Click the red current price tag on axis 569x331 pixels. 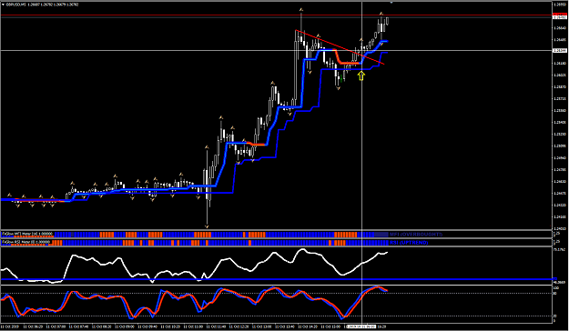click(x=560, y=15)
